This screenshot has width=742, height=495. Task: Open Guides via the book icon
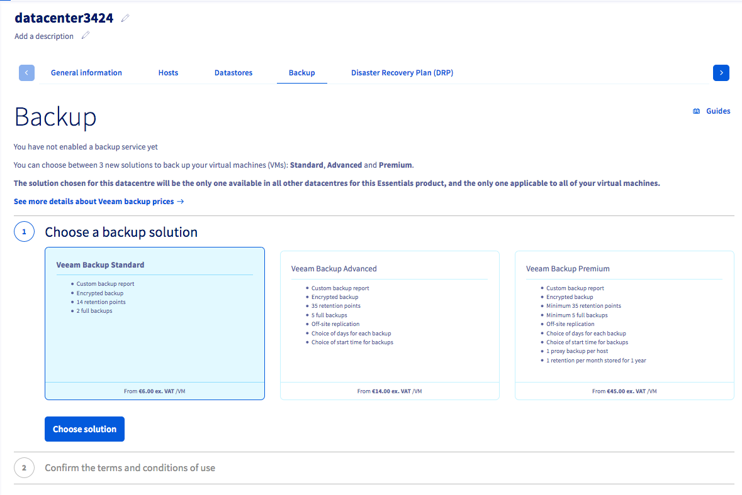(696, 111)
